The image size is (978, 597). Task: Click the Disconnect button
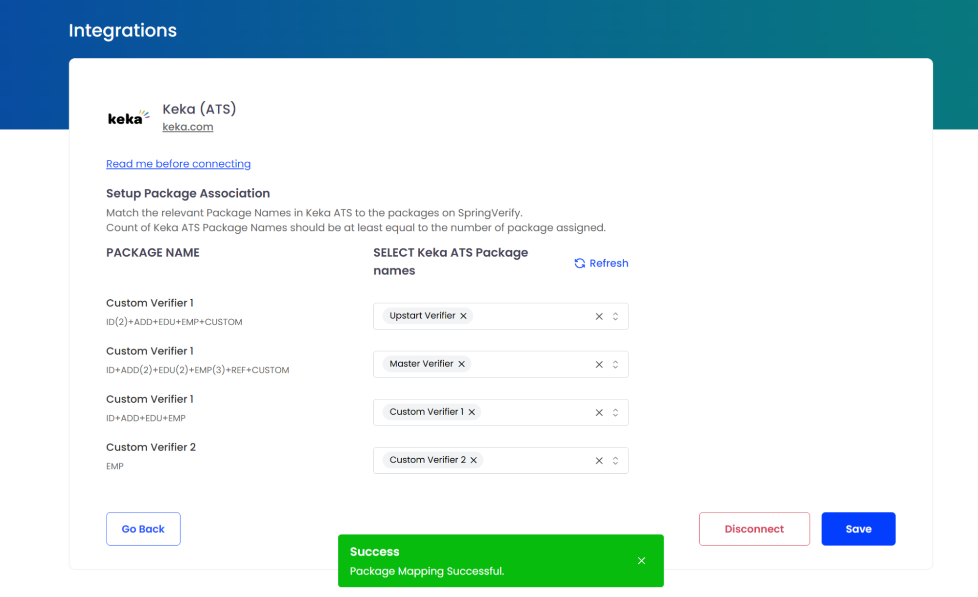754,529
